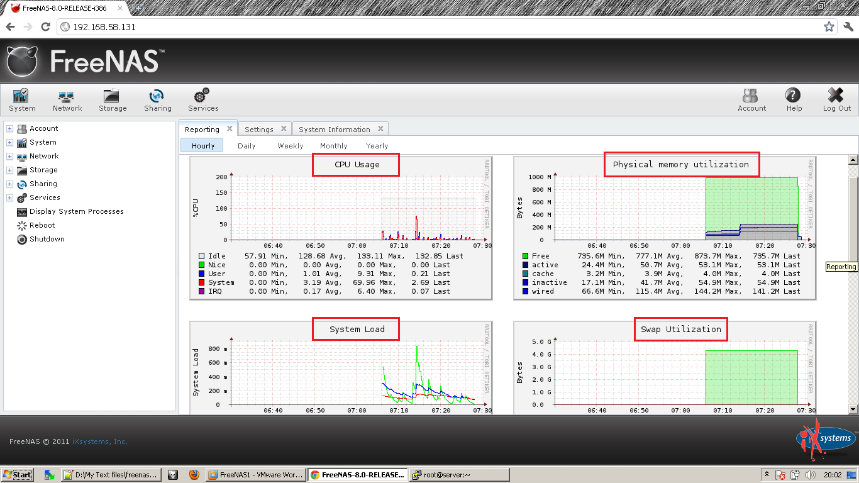Expand the Account tree node
This screenshot has height=483, width=859.
click(9, 128)
